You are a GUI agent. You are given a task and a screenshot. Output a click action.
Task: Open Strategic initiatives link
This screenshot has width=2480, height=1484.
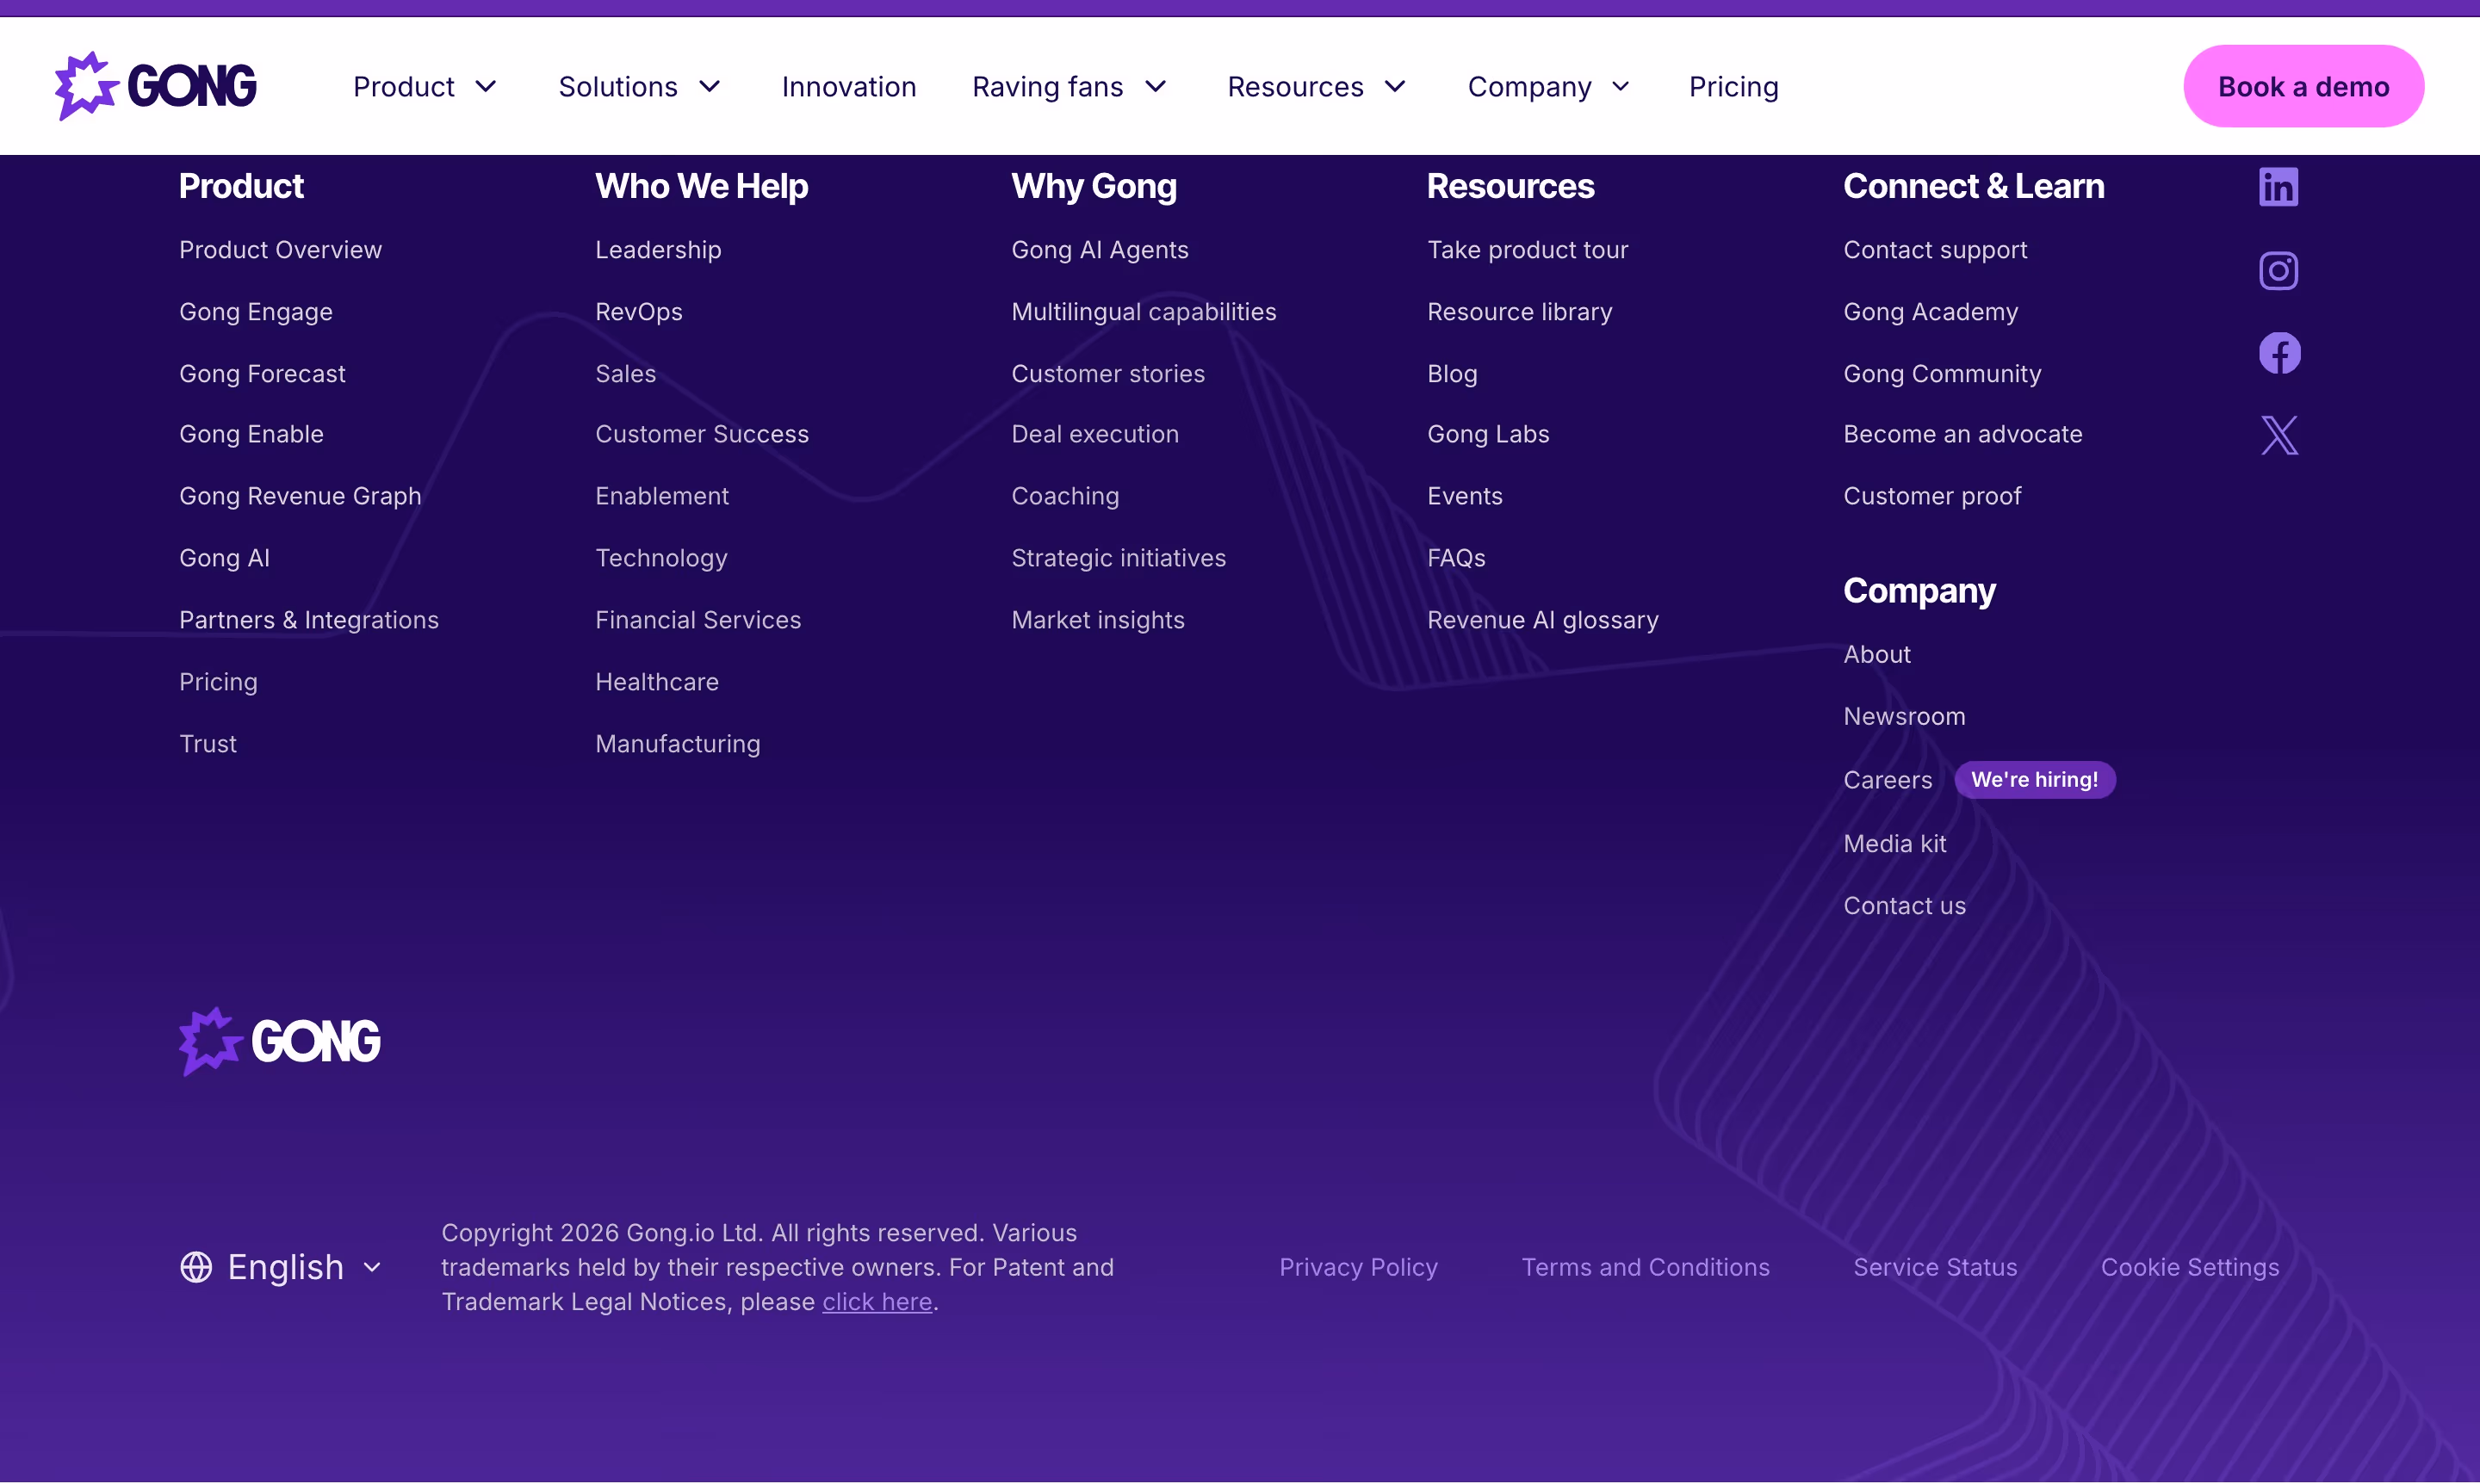pyautogui.click(x=1119, y=558)
